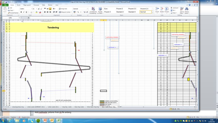Adjust the Excel zoom slider

coord(187,109)
